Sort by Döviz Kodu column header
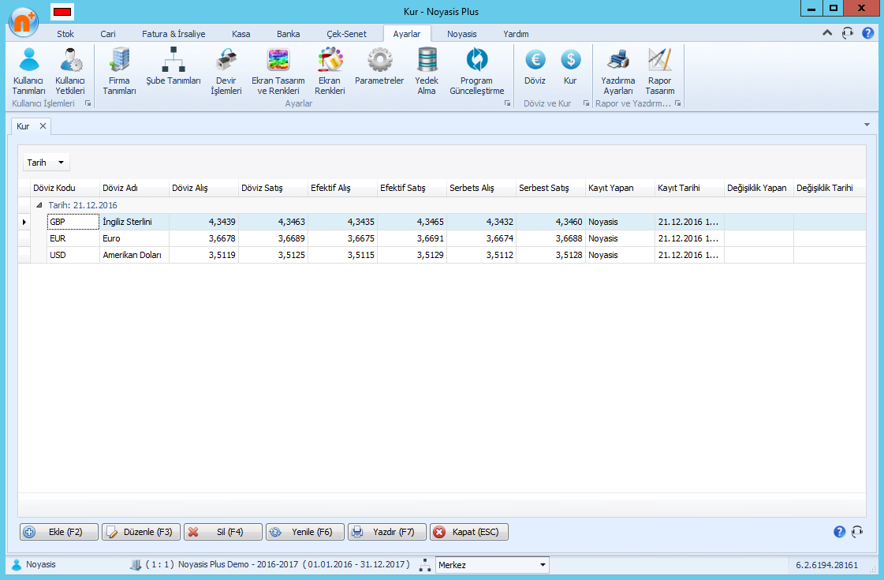The image size is (884, 580). click(65, 188)
